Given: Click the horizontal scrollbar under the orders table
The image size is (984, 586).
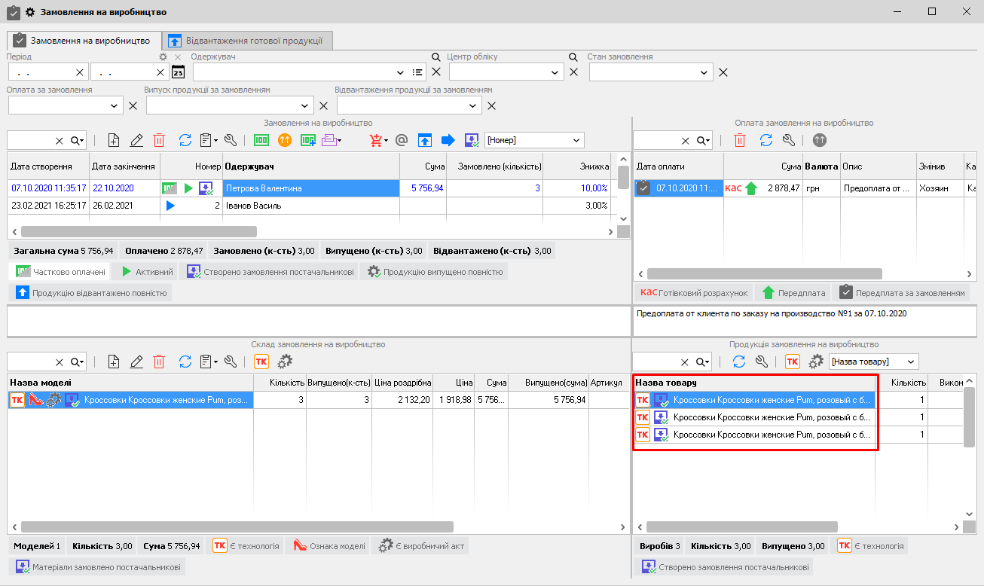Looking at the screenshot, I should pyautogui.click(x=139, y=232).
